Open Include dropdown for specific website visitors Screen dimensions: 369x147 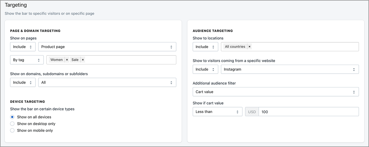(205, 69)
